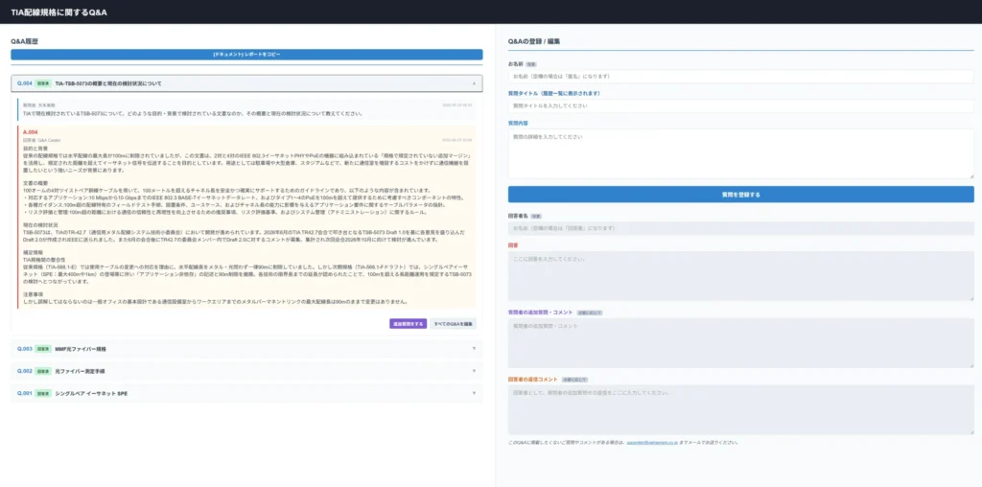Expand Q.001 シングルペア イーサネット SPE arrow
The image size is (982, 487).
click(x=474, y=394)
